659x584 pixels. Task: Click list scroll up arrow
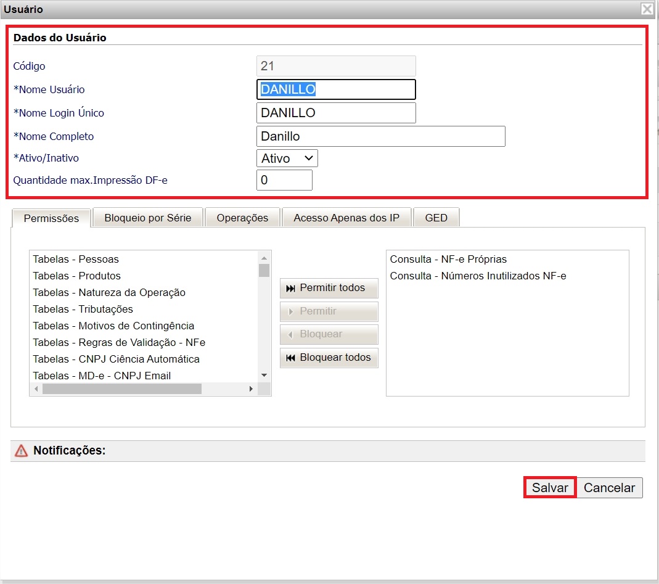click(x=264, y=258)
